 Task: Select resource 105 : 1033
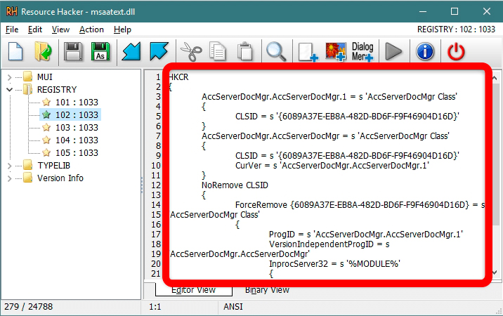click(x=77, y=152)
